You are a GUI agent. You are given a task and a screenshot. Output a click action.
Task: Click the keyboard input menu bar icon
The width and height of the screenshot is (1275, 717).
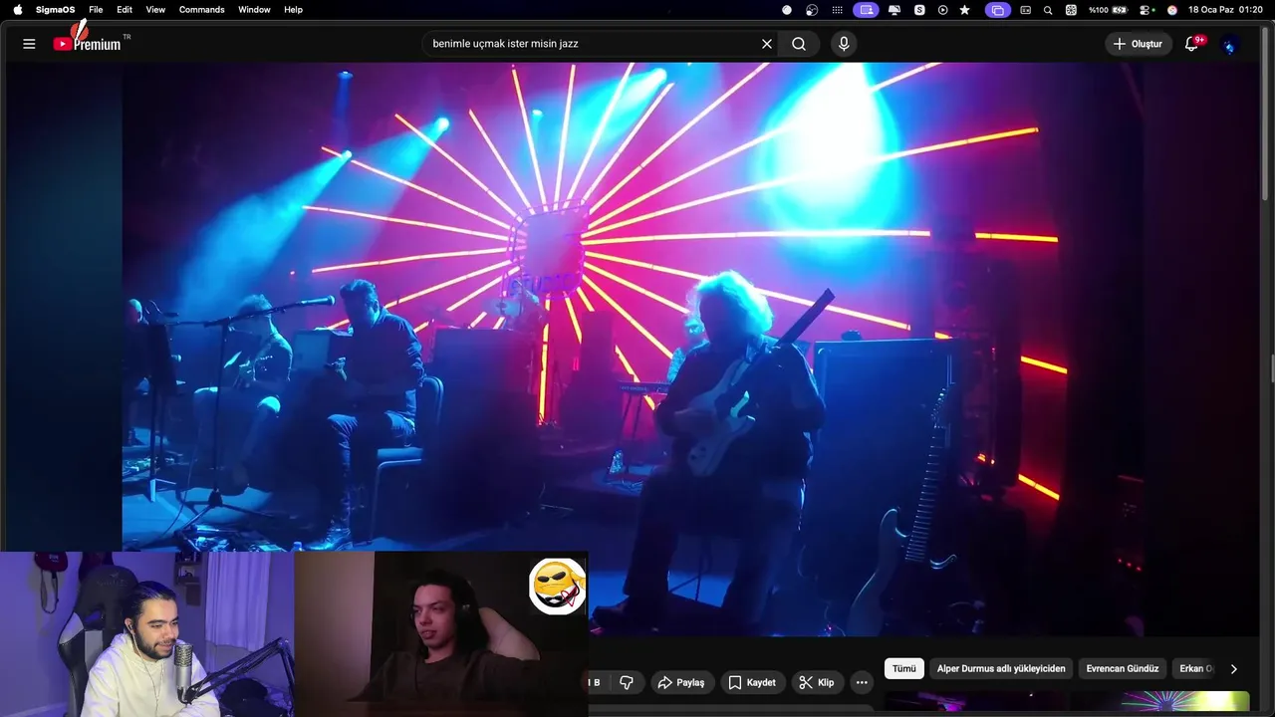pyautogui.click(x=1025, y=10)
